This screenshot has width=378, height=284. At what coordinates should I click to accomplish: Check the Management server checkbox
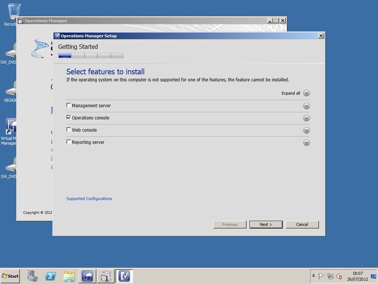(x=69, y=105)
